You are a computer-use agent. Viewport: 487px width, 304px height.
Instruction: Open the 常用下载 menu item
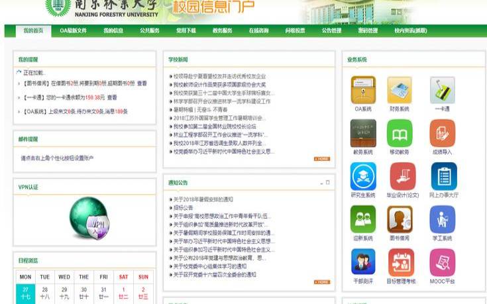pos(186,30)
